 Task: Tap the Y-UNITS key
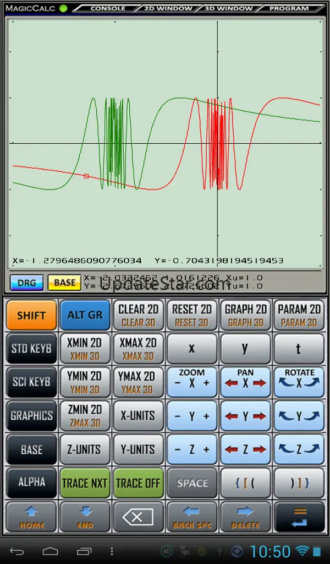click(138, 449)
